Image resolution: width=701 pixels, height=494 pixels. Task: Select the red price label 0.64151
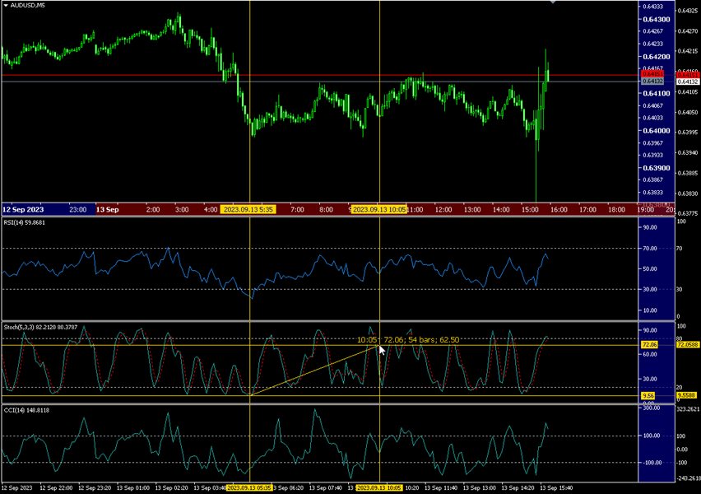652,74
